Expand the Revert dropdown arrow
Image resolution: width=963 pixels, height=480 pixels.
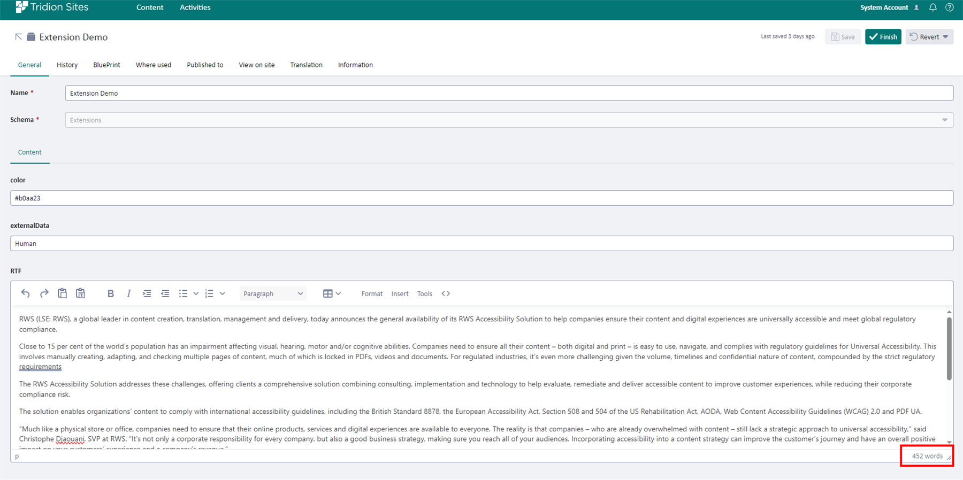point(946,37)
